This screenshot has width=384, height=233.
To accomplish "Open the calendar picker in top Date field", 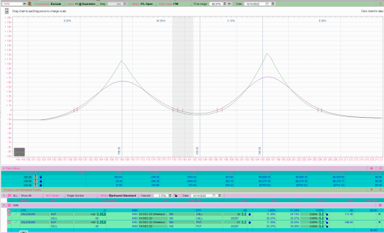I will point(267,4).
